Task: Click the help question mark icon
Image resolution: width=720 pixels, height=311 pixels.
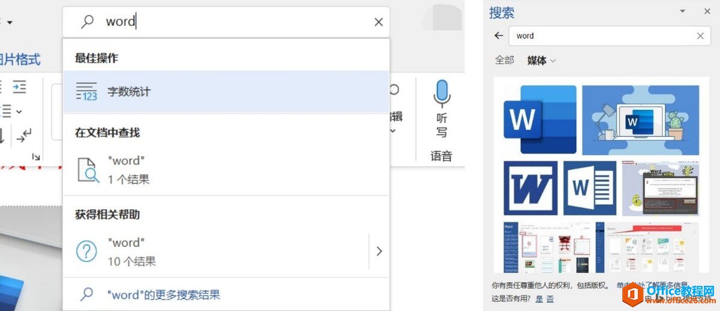Action: click(x=87, y=252)
